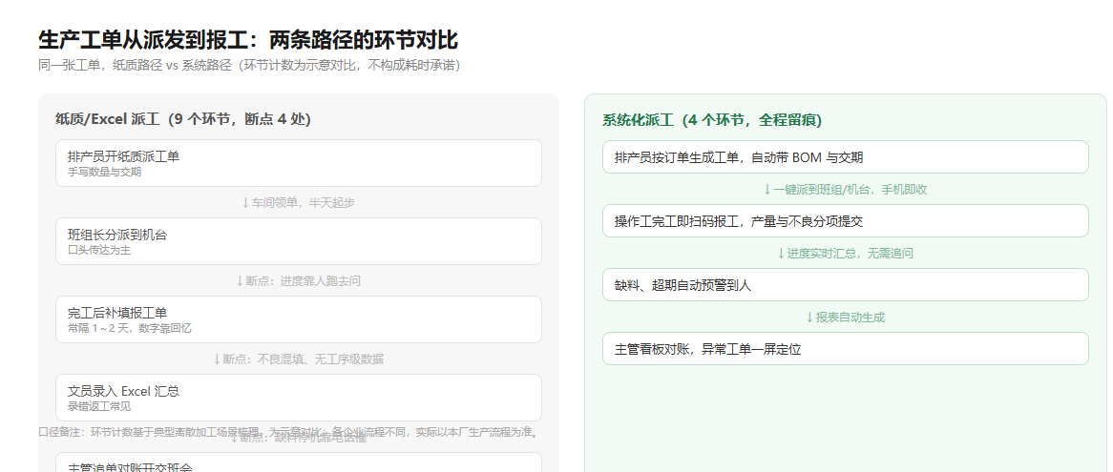
Task: Click subtitle 同一张工单，纸质路径 vs 系统路径
Action: click(250, 65)
